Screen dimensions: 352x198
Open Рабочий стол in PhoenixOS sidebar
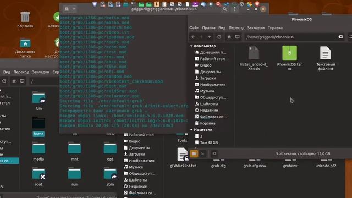[210, 59]
